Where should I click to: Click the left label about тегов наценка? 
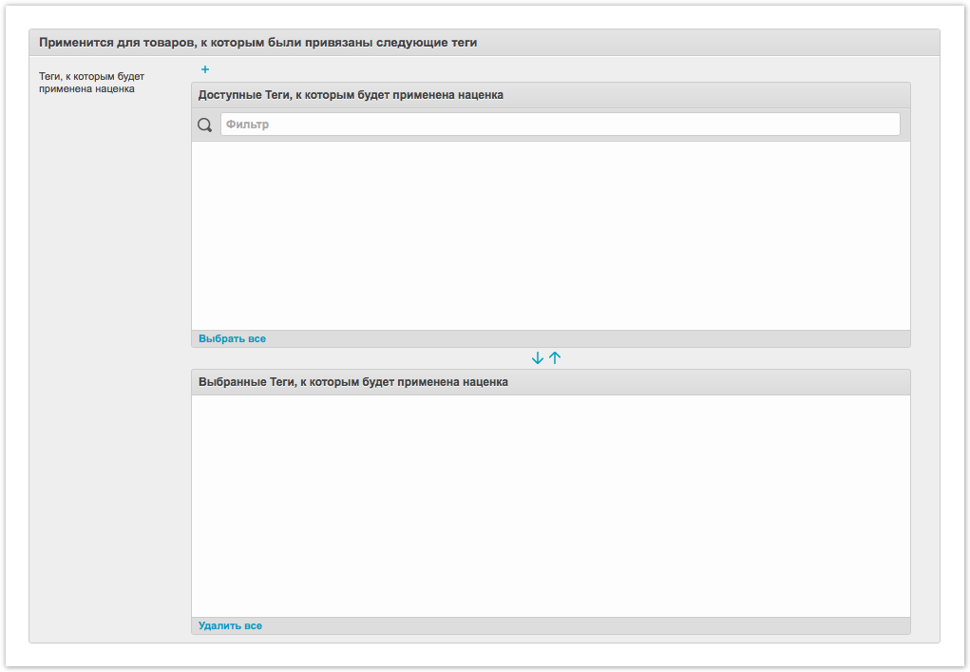coord(91,83)
